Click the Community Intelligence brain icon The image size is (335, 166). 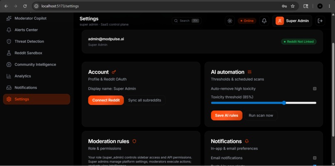[x=9, y=64]
